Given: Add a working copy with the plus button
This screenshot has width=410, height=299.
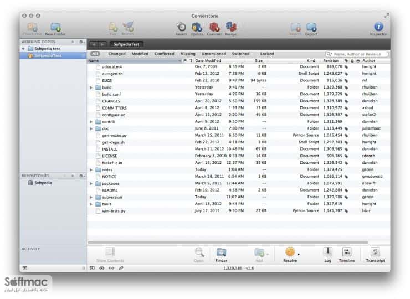Looking at the screenshot, I should coord(73,42).
